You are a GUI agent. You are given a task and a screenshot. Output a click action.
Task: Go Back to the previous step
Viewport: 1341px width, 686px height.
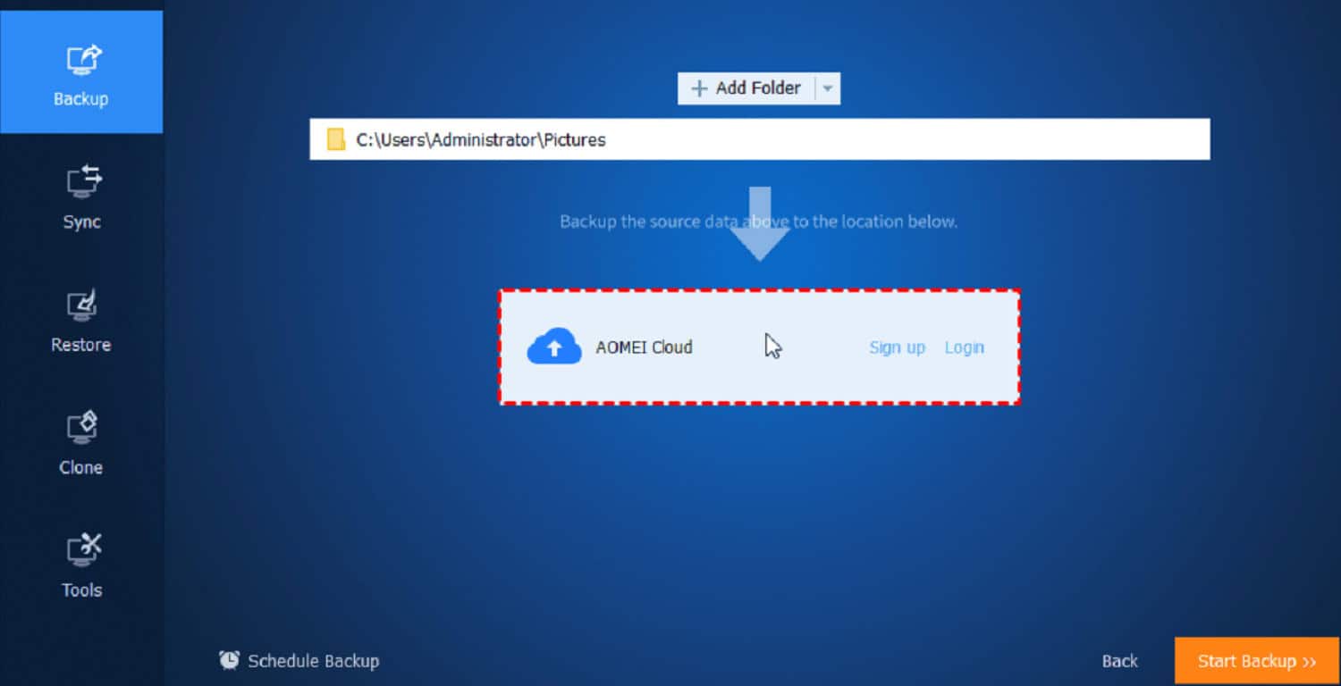(x=1119, y=661)
